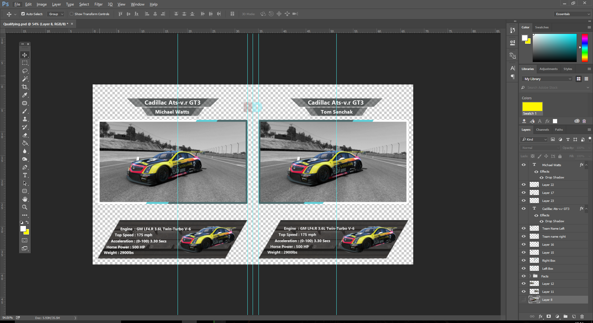593x323 pixels.
Task: Create a new group folder
Action: (x=565, y=316)
